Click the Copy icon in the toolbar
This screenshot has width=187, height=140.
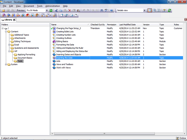coord(61,10)
